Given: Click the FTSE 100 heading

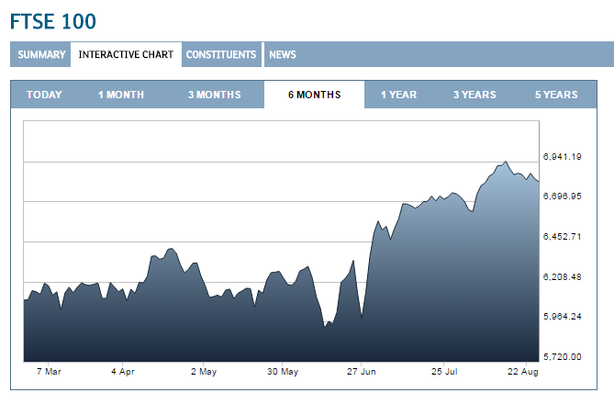Looking at the screenshot, I should [53, 21].
